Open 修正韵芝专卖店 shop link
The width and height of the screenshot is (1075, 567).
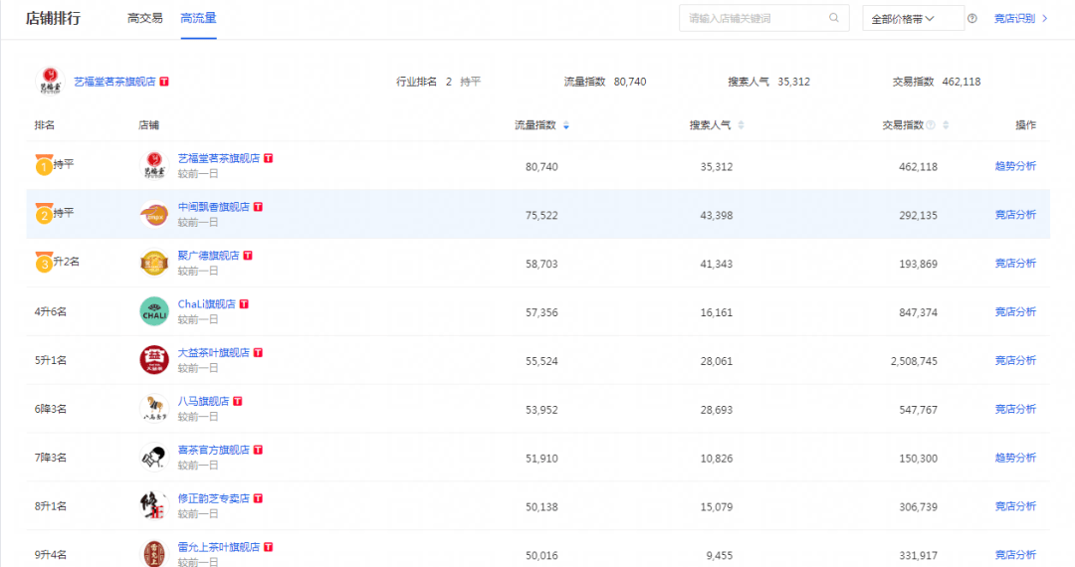pos(214,498)
